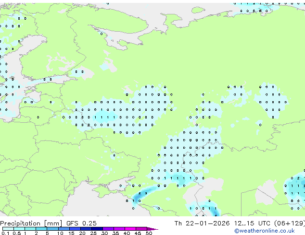Click the '20' legend scale label
The width and height of the screenshot is (305, 235).
(82, 233)
